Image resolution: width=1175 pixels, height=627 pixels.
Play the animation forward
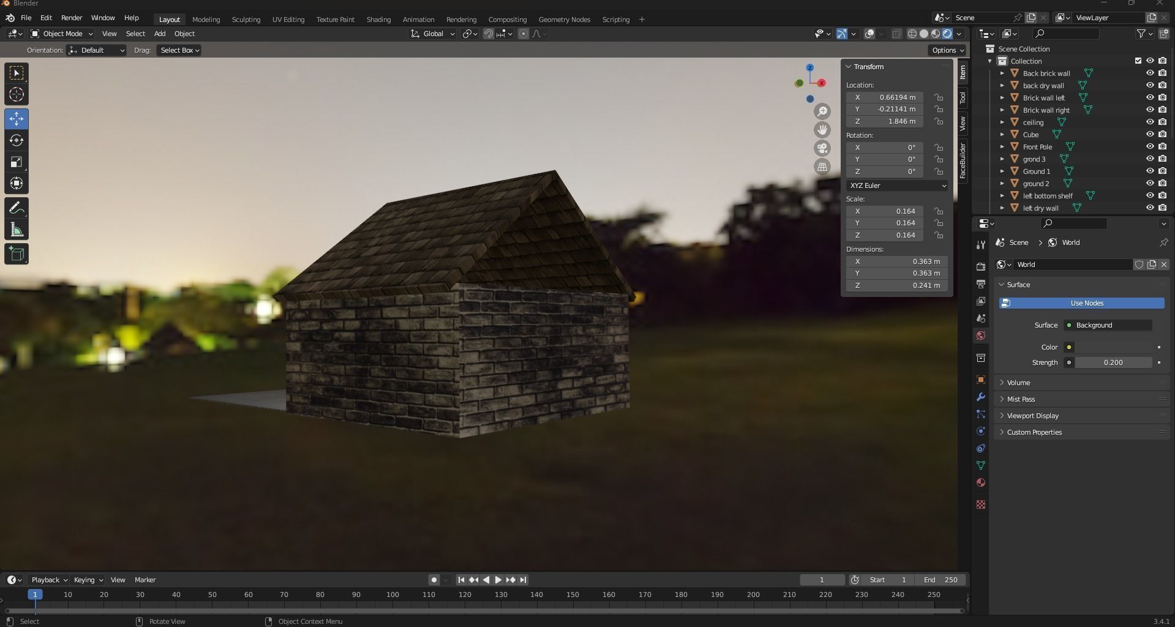pyautogui.click(x=498, y=580)
